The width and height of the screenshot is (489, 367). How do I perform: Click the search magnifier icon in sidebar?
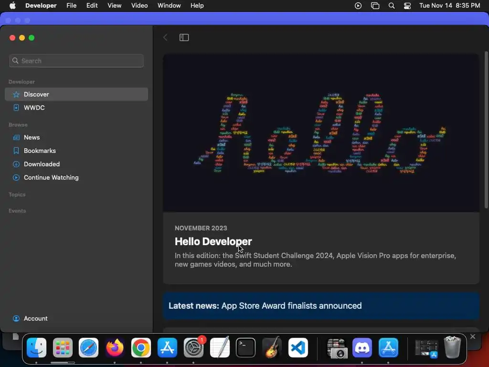(15, 61)
